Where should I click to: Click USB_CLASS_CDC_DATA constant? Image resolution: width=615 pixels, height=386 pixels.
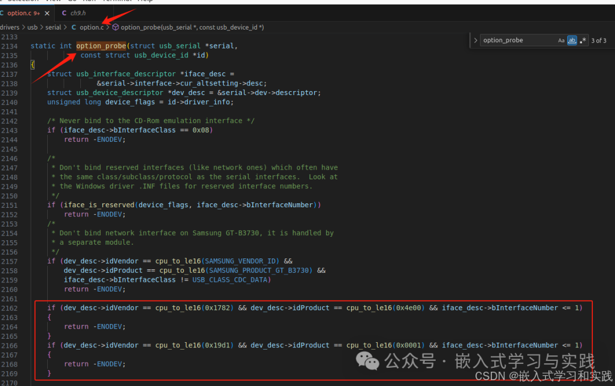tap(230, 280)
